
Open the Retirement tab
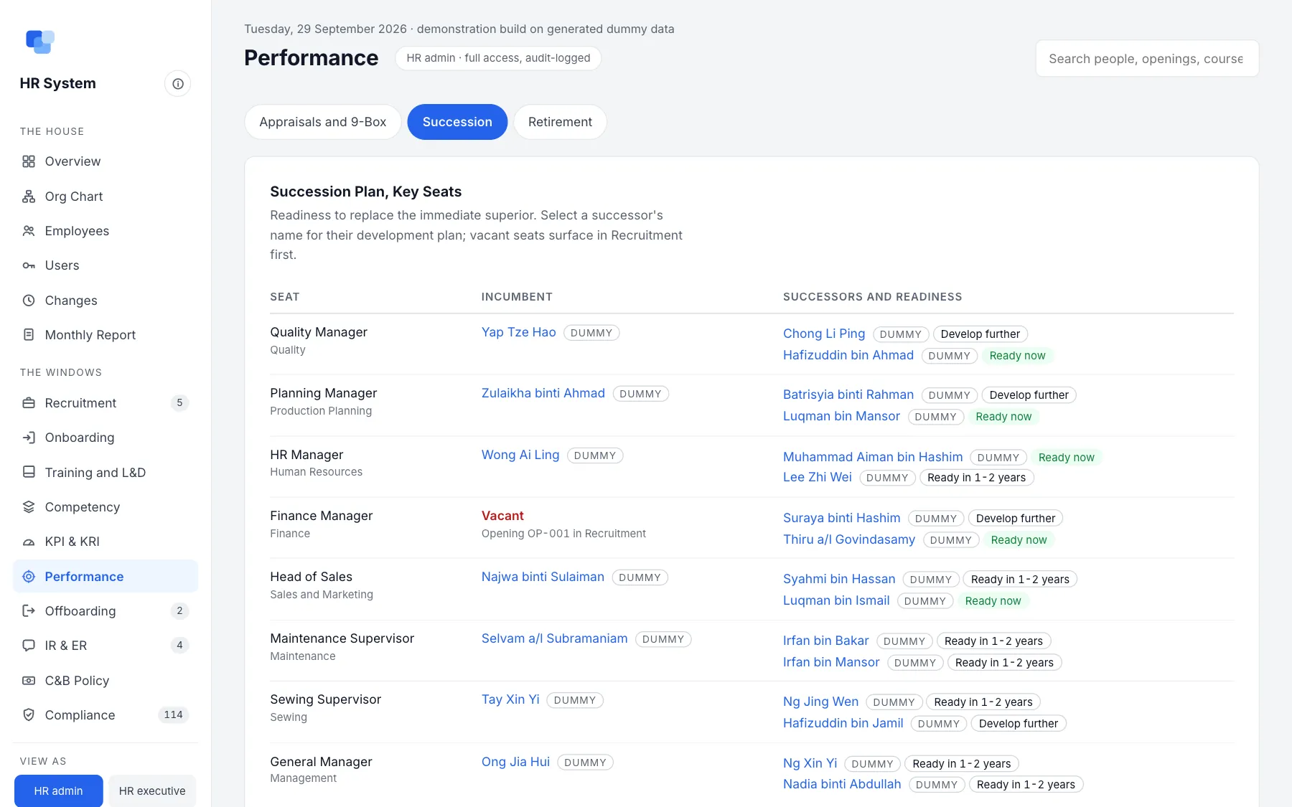coord(560,122)
